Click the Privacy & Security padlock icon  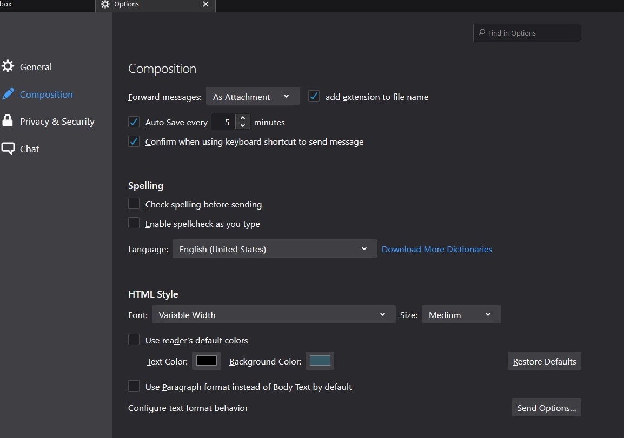[8, 121]
